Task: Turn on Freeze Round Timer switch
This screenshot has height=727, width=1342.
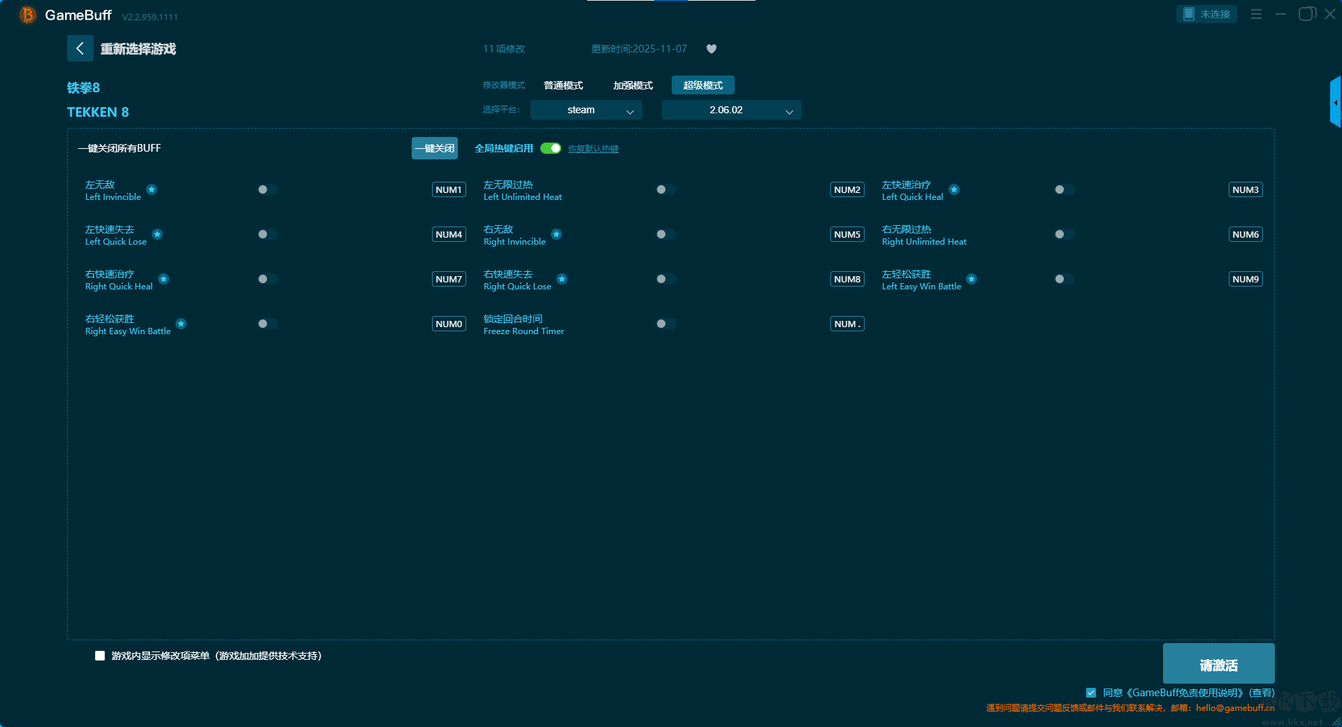Action: click(x=665, y=324)
